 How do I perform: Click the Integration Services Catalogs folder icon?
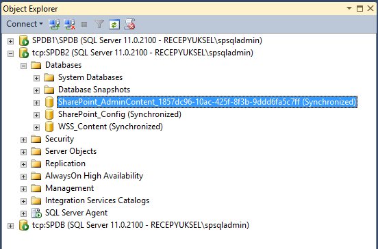(x=36, y=200)
